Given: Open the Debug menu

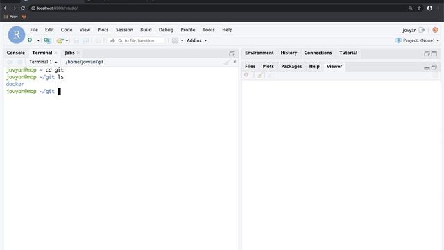Looking at the screenshot, I should 166,30.
